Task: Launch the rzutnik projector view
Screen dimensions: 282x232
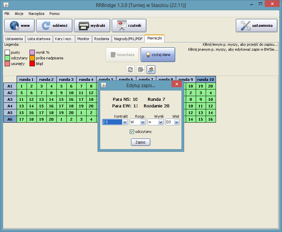Action: (129, 26)
